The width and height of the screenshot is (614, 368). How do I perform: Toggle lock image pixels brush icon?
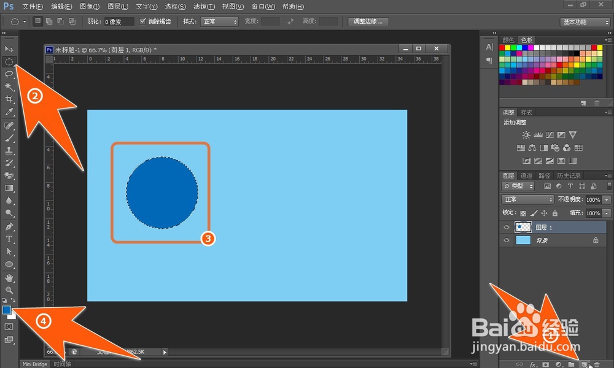click(534, 213)
